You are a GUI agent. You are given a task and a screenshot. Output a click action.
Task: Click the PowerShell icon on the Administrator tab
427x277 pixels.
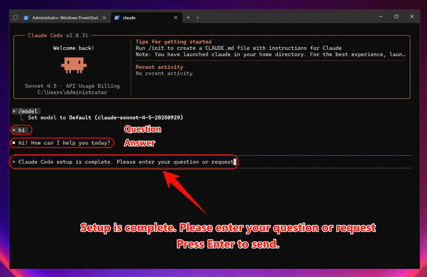[x=26, y=18]
